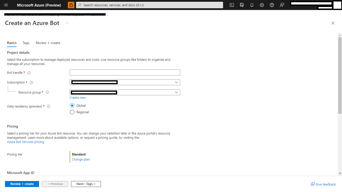Viewport: 342px width, 192px height.
Task: Open the portal hamburger menu
Action: [6, 5]
